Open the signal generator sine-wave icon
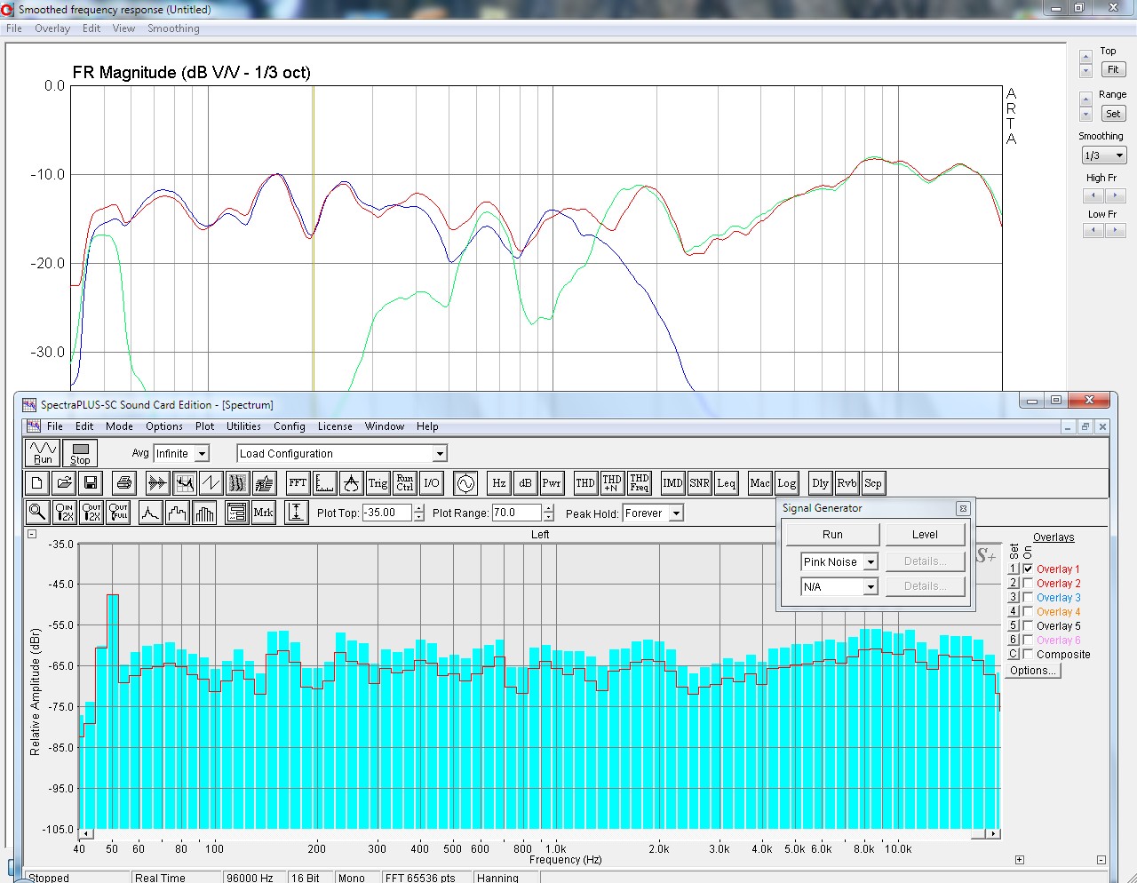Image resolution: width=1137 pixels, height=883 pixels. [x=465, y=483]
